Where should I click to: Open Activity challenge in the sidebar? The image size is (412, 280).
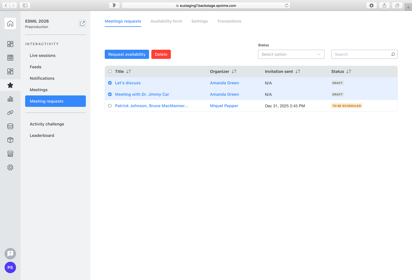coord(47,124)
